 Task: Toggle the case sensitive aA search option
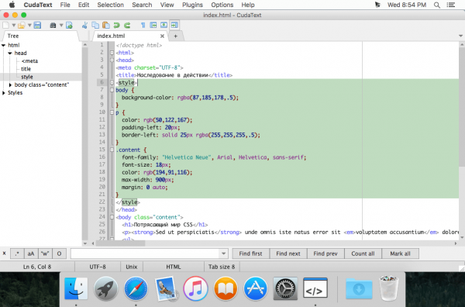click(x=31, y=254)
